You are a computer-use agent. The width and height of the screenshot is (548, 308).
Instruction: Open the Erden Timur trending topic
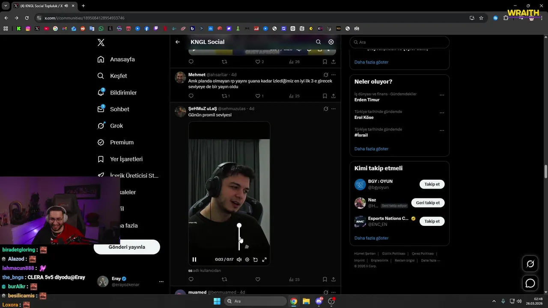coord(367,100)
